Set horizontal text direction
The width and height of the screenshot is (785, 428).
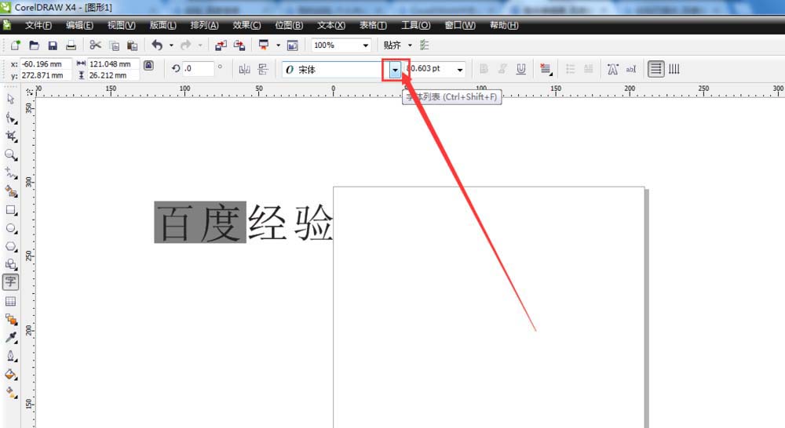click(655, 69)
